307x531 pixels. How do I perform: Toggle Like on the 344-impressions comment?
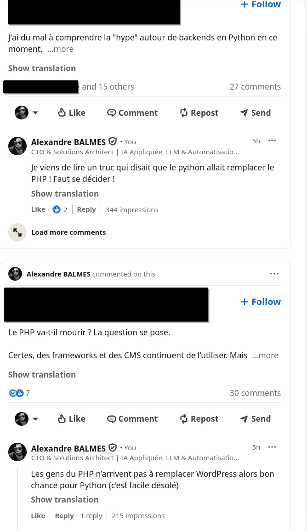pyautogui.click(x=38, y=209)
